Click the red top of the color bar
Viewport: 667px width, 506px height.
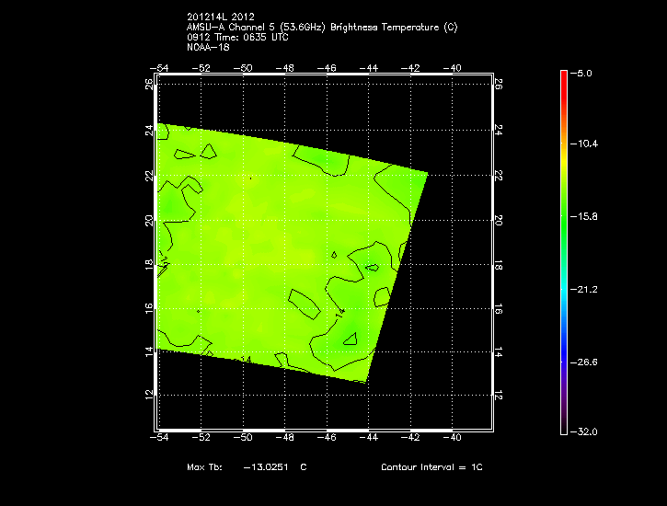(564, 78)
